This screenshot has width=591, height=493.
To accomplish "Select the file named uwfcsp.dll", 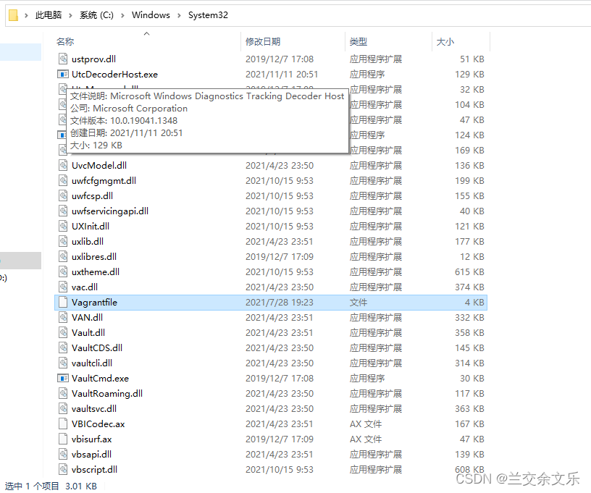I will tap(92, 196).
